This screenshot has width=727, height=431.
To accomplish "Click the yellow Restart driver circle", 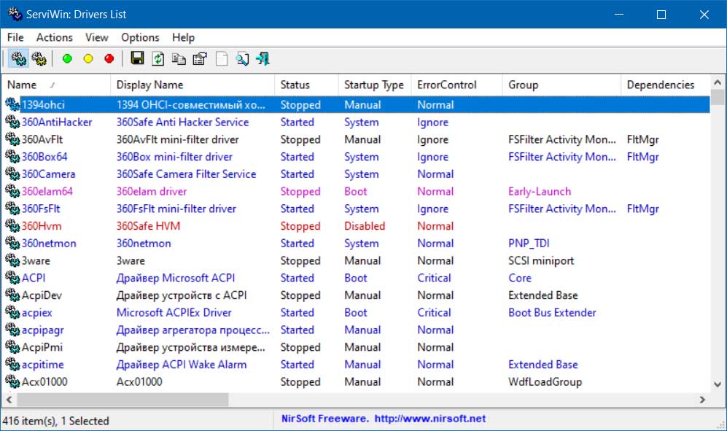I will [x=88, y=58].
